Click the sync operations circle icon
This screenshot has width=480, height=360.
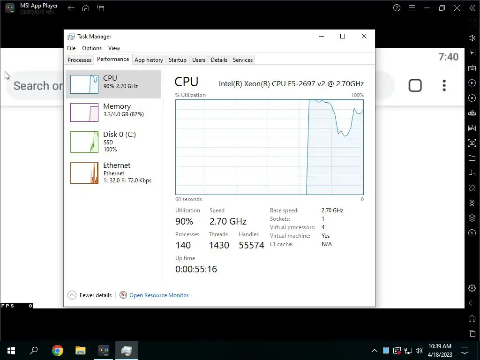[472, 98]
